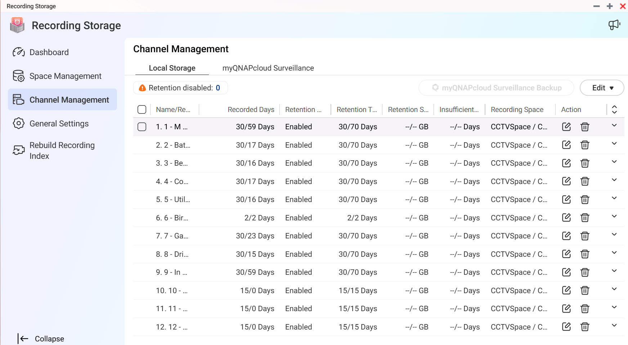This screenshot has height=345, width=628.
Task: Sort by Recorded Days column header
Action: coord(251,109)
